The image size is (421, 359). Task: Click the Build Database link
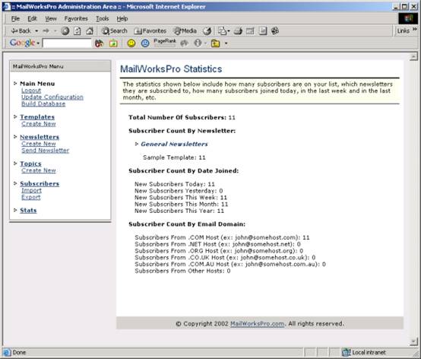(x=43, y=104)
